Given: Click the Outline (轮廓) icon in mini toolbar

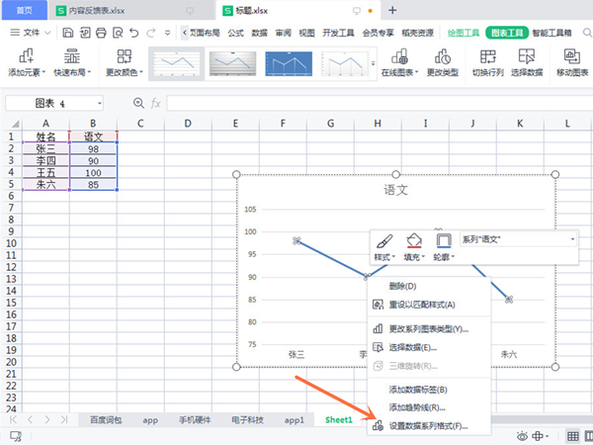Looking at the screenshot, I should [x=444, y=240].
